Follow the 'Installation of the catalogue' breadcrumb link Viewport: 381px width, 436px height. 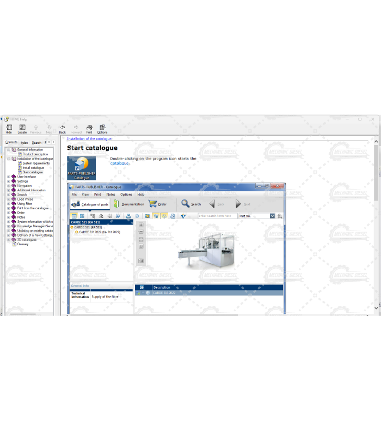click(89, 139)
